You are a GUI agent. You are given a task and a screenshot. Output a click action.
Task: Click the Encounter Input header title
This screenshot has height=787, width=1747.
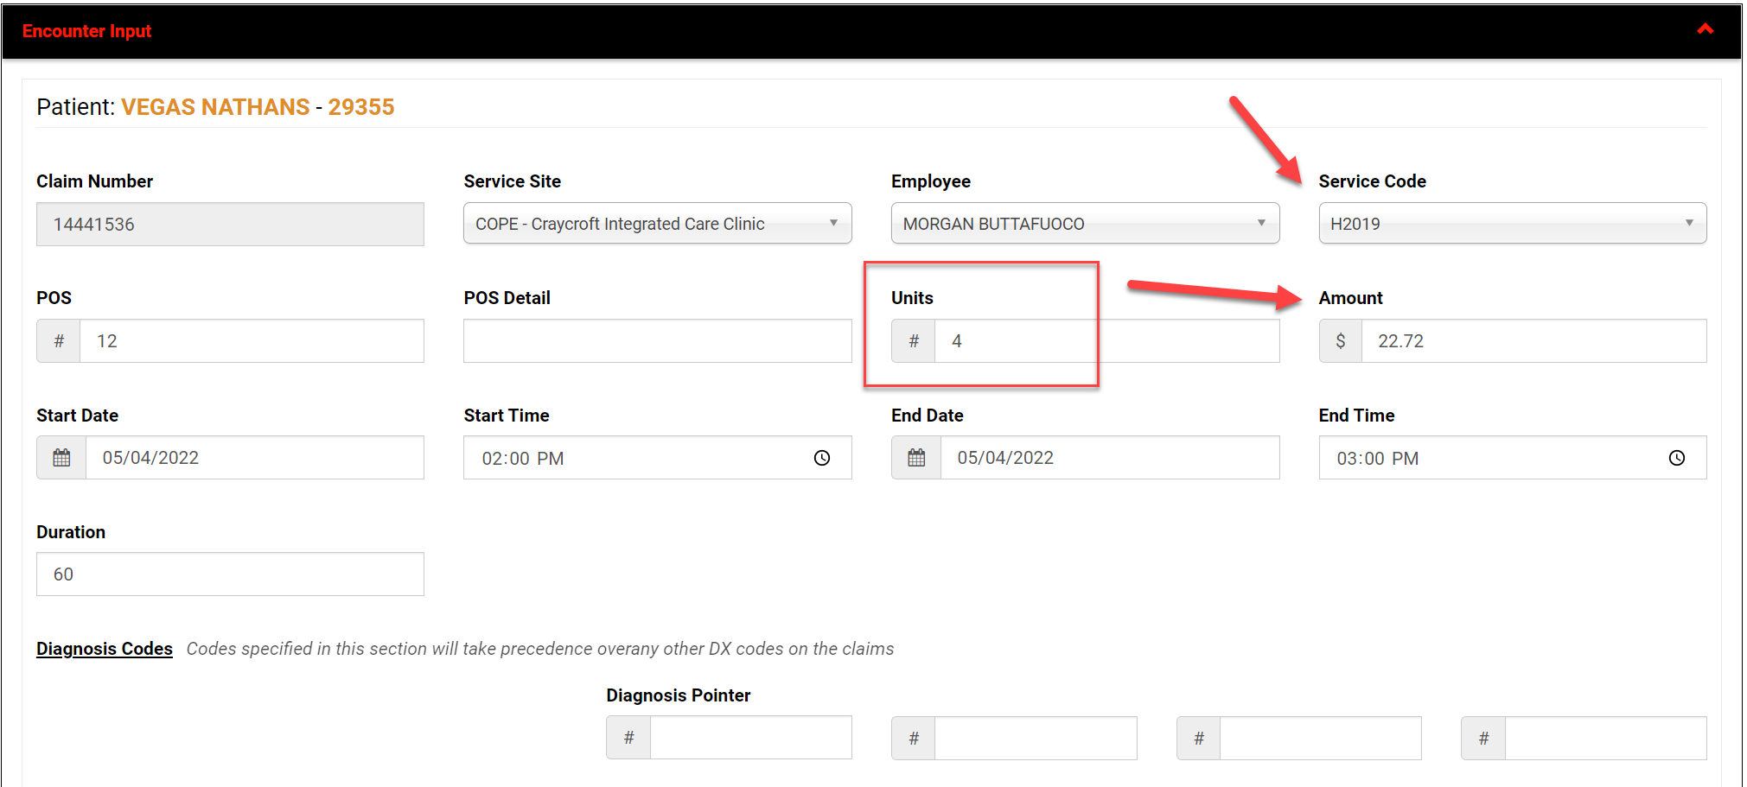86,31
